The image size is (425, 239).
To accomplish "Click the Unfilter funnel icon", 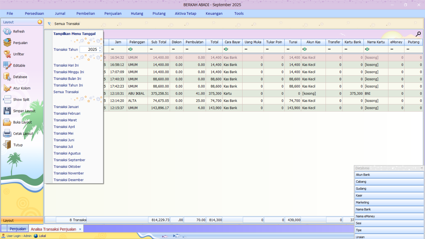I will [x=7, y=54].
